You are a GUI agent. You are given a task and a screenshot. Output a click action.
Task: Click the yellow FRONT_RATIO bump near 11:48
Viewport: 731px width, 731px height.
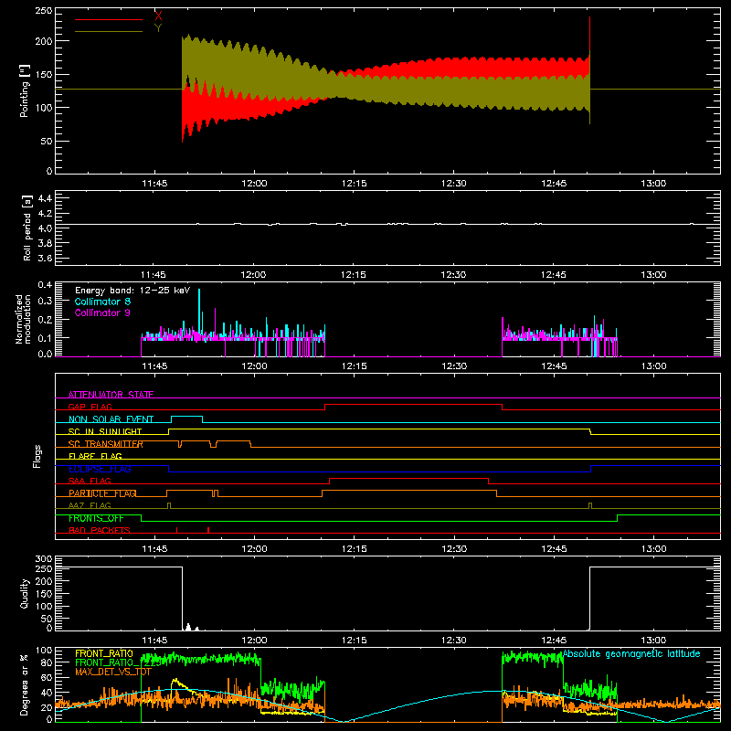(x=176, y=682)
